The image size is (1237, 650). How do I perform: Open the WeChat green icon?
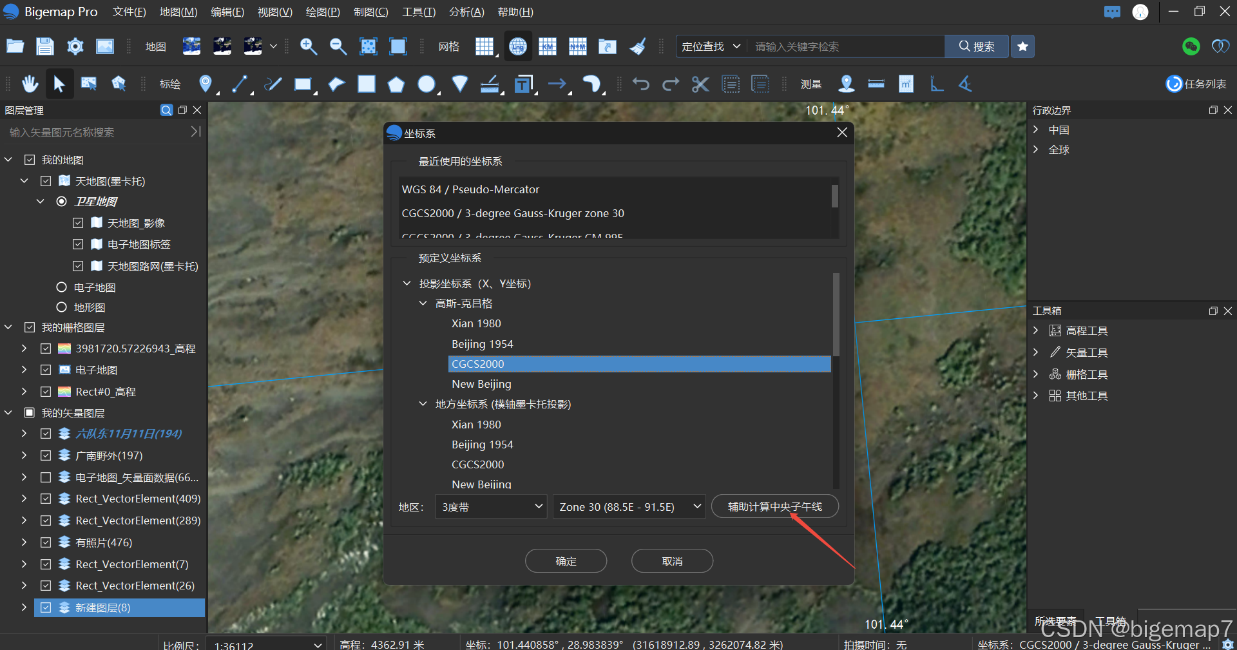click(x=1191, y=46)
